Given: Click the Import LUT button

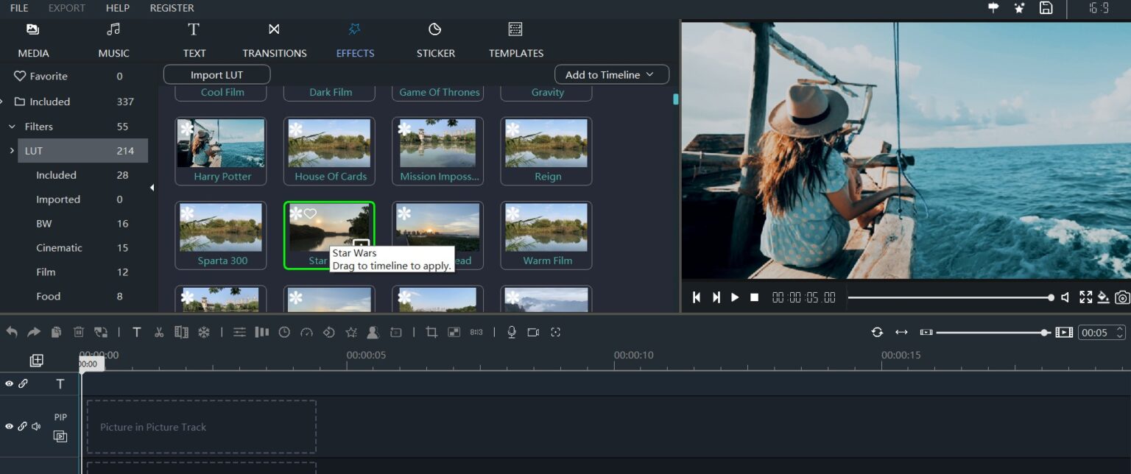Looking at the screenshot, I should (216, 74).
